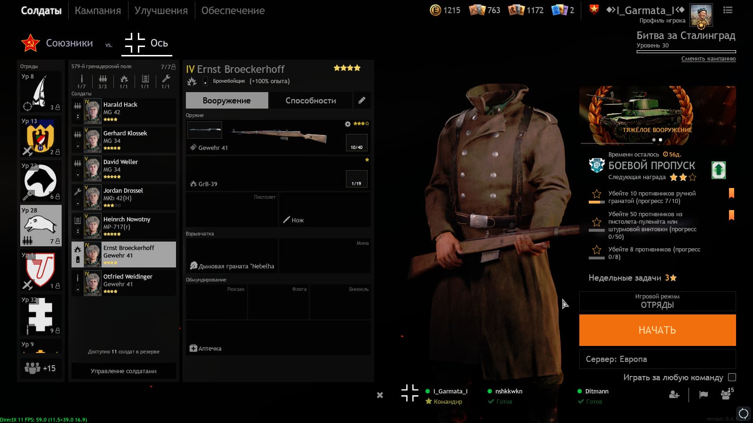Screen dimensions: 753x423
Task: Select the white elephant emblem squad
Action: tap(40, 181)
